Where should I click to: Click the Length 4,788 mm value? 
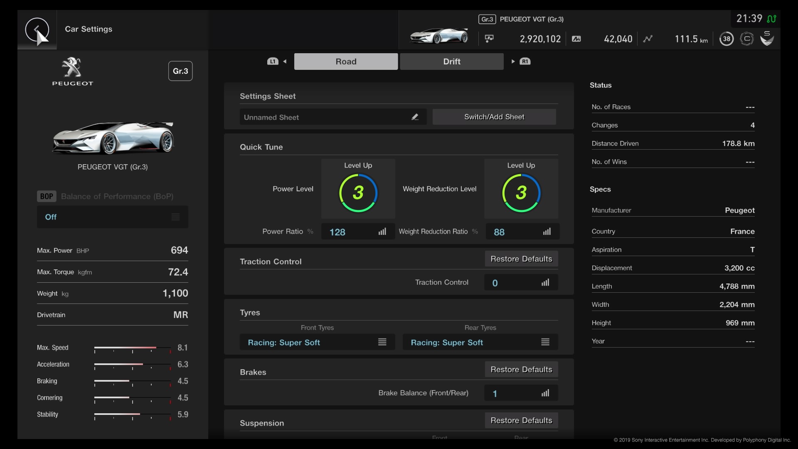pyautogui.click(x=737, y=286)
